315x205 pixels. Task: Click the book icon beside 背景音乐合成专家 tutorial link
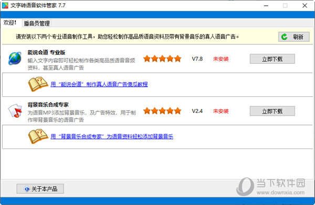38,136
